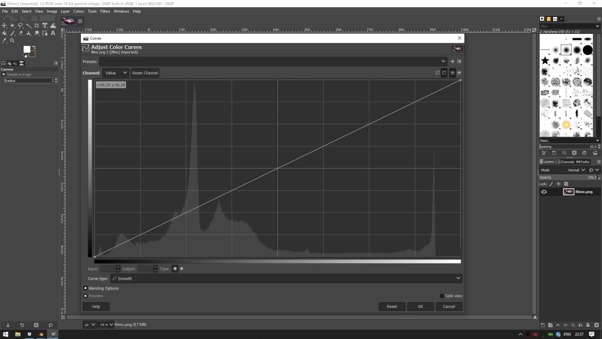Swap foreground and background colors
This screenshot has width=602, height=339.
[34, 48]
